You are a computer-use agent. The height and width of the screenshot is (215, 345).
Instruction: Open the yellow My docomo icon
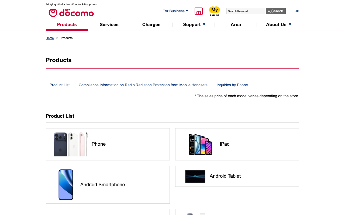tap(215, 11)
